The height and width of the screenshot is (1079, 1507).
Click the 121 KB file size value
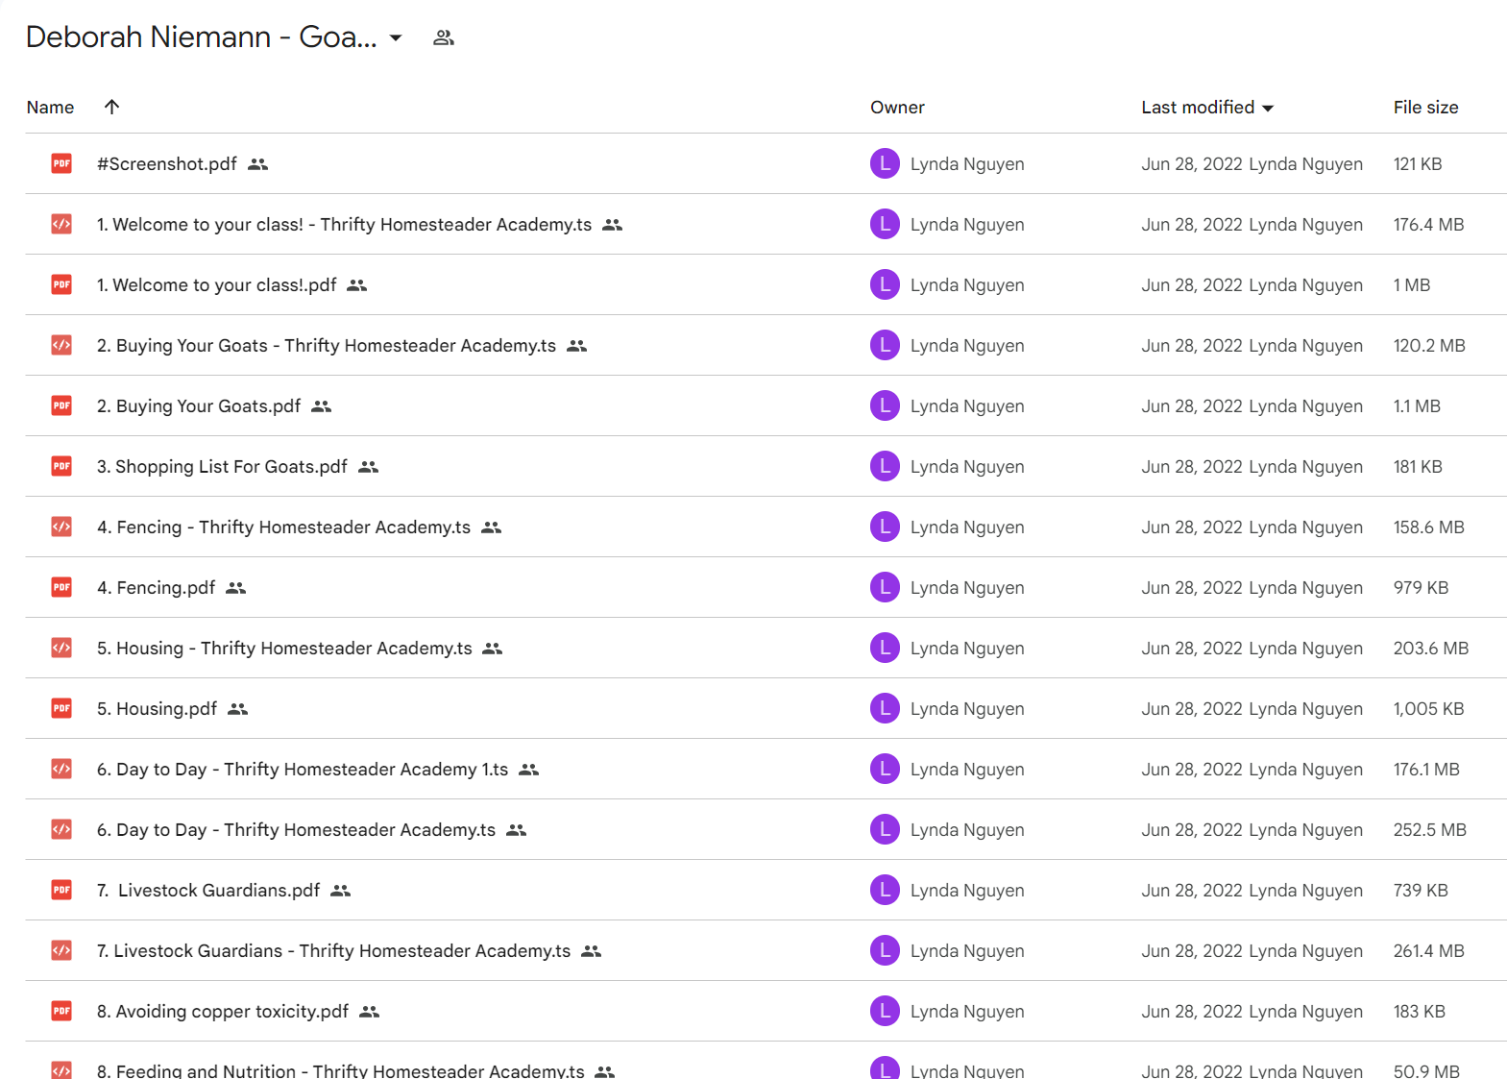point(1418,164)
